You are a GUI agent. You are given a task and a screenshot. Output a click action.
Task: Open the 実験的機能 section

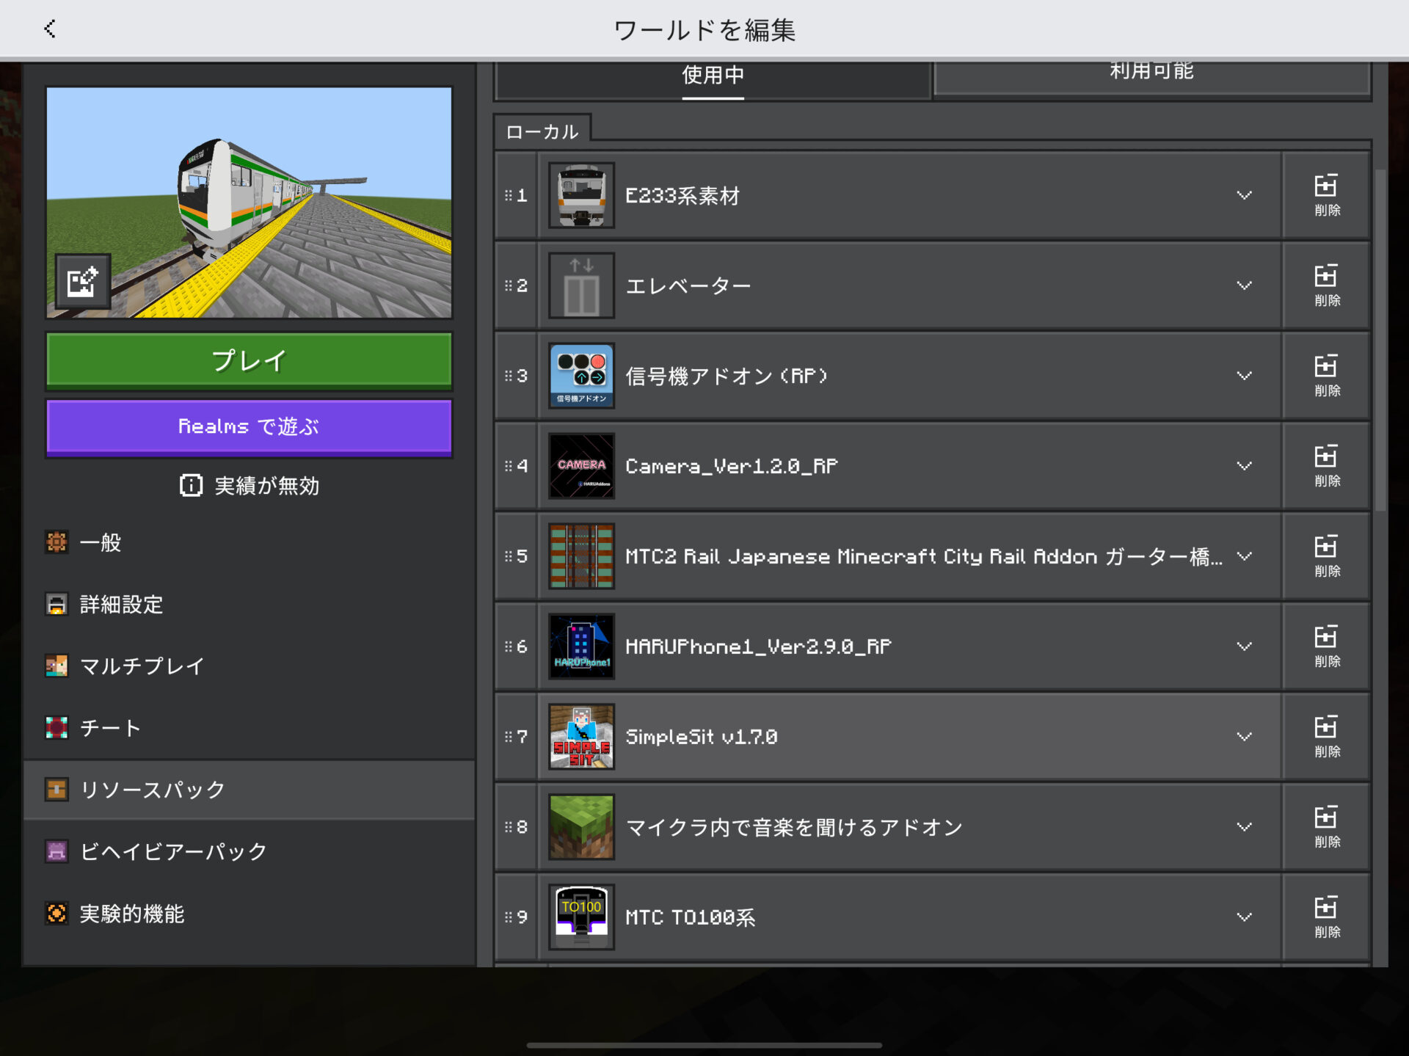[x=250, y=914]
